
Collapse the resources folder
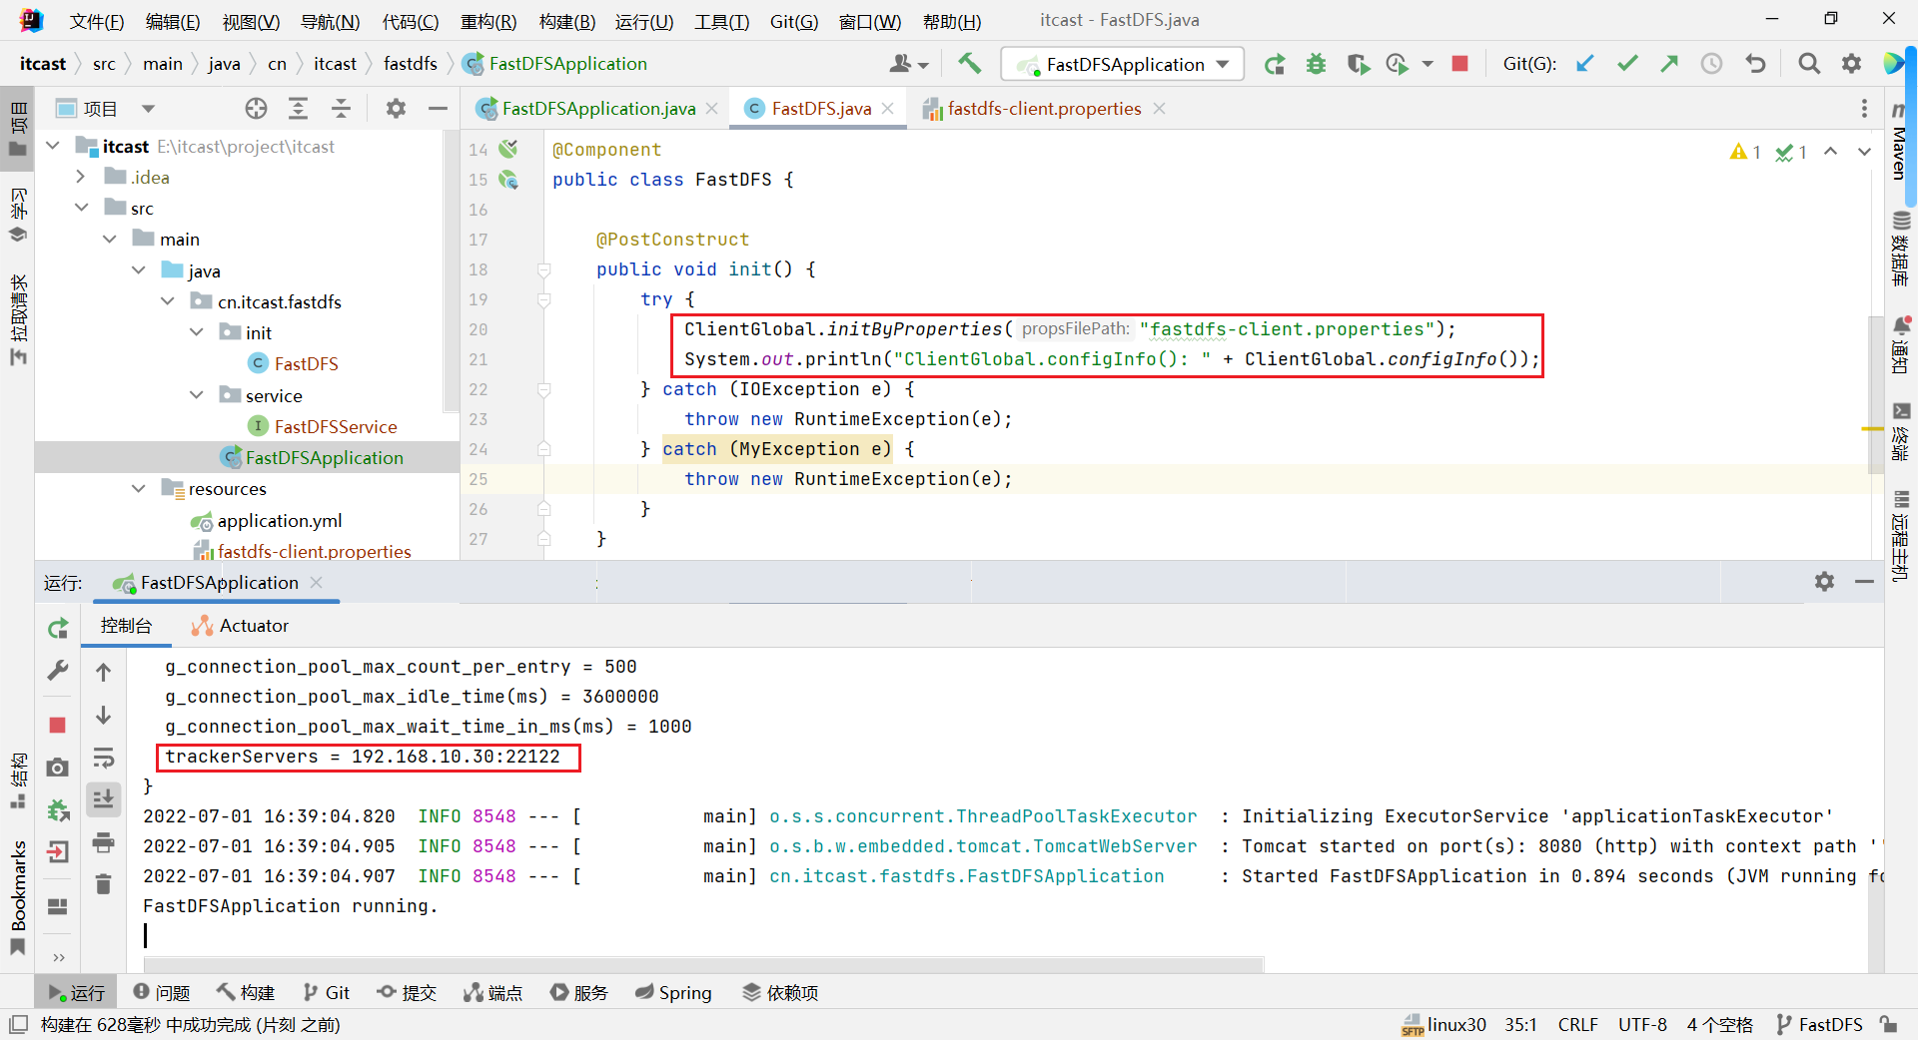(138, 489)
